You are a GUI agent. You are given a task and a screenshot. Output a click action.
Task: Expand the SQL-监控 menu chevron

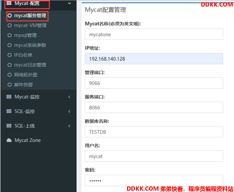click(69, 111)
